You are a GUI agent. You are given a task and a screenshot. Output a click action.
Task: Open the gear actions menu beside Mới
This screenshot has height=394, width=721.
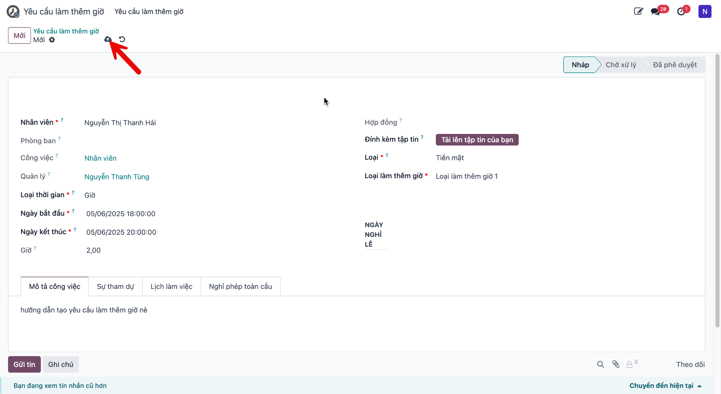(52, 40)
